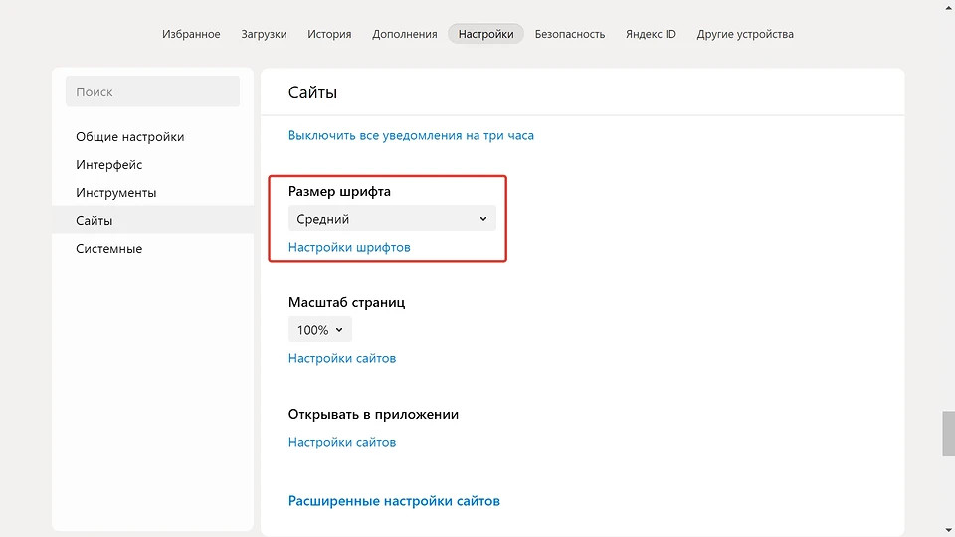This screenshot has width=955, height=537.
Task: Click the Поиск settings search field
Action: tap(152, 91)
